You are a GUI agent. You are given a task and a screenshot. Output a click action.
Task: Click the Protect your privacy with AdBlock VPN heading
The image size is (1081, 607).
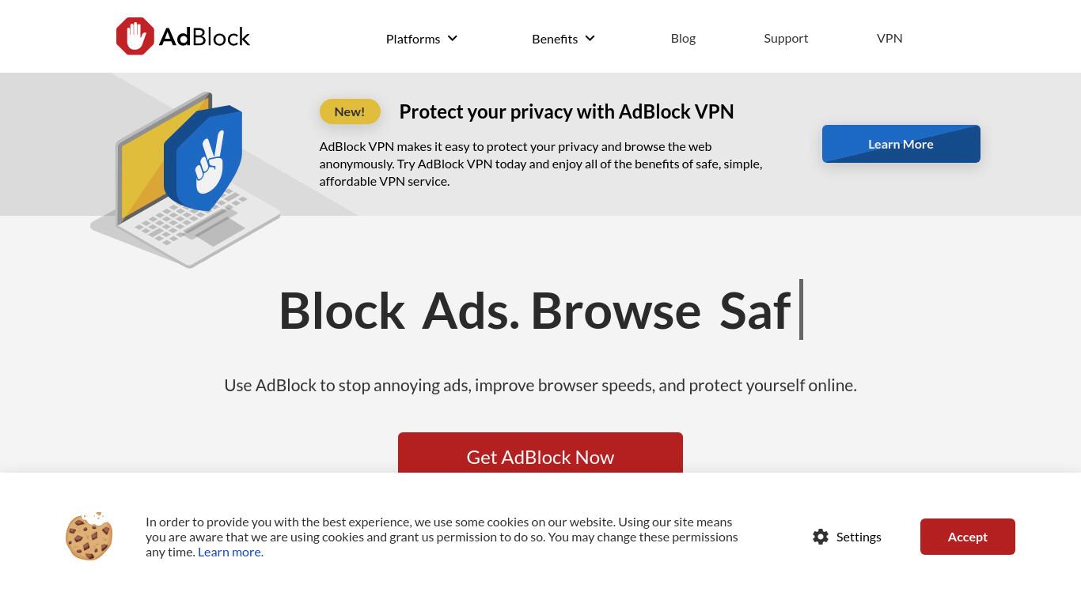(567, 111)
